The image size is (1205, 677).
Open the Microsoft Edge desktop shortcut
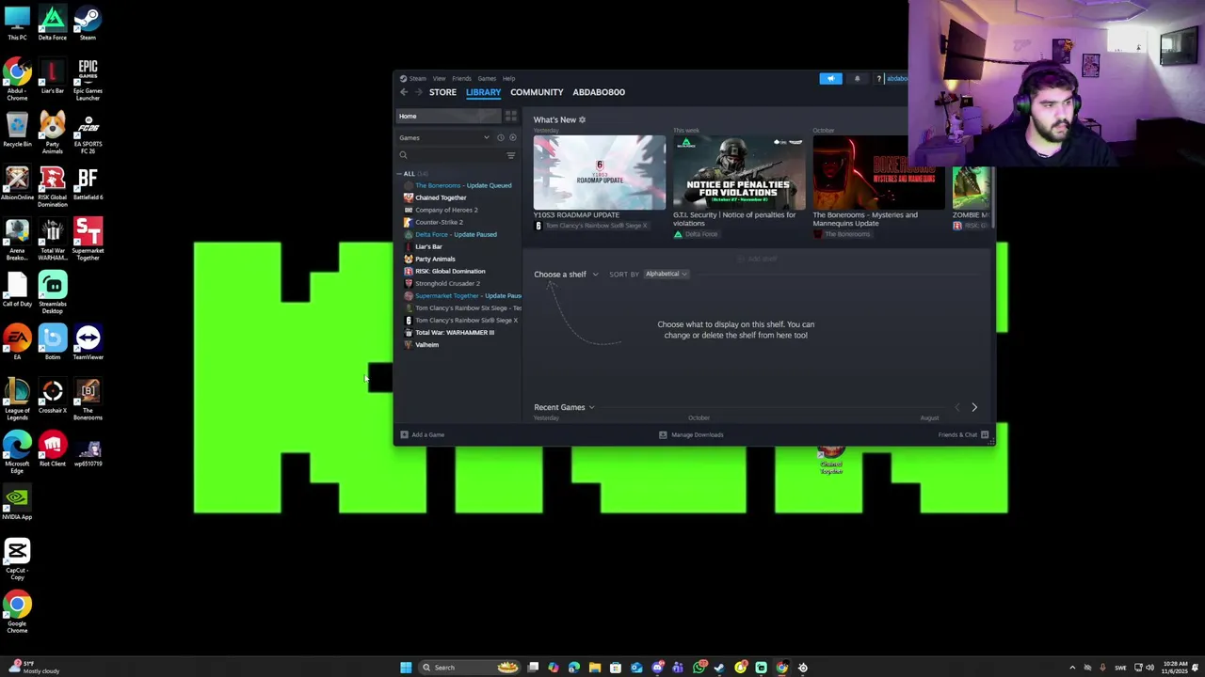click(x=17, y=452)
